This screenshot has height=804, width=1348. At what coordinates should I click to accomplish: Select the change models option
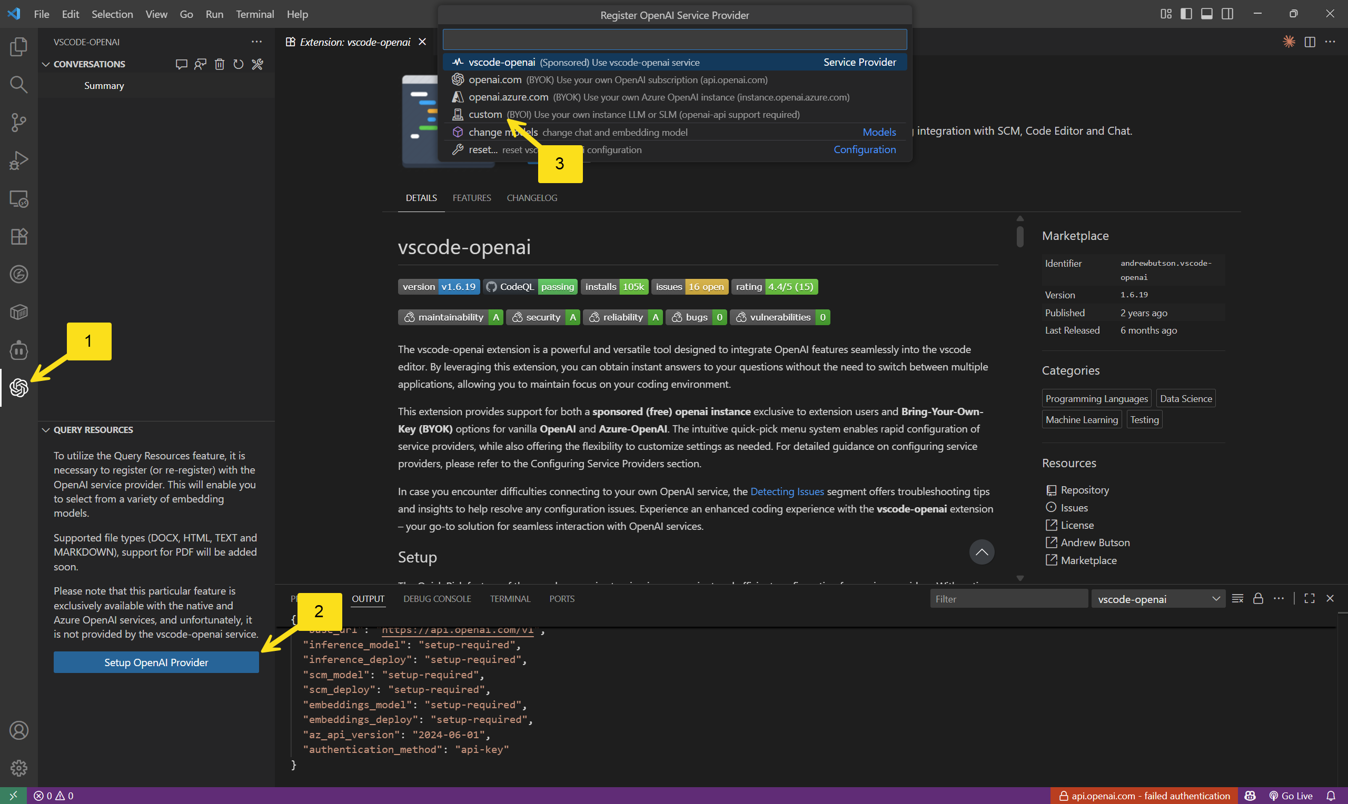coord(675,132)
